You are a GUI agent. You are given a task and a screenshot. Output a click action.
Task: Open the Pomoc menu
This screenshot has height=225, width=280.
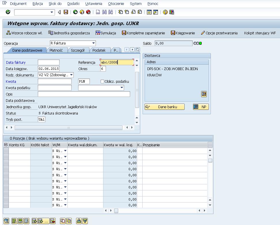coord(153,3)
